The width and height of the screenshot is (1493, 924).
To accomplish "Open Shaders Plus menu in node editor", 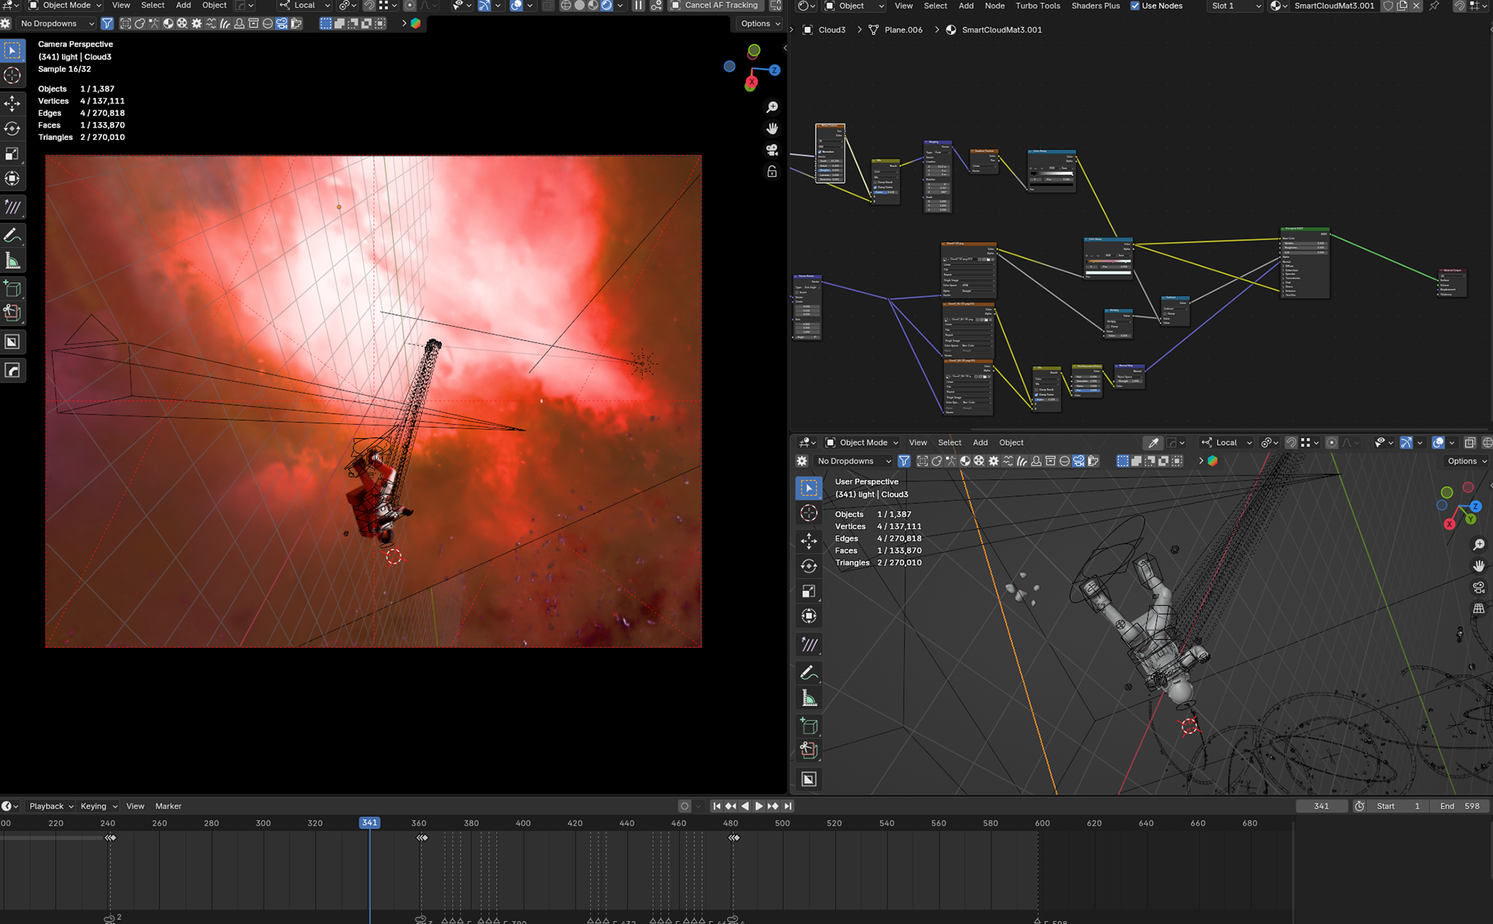I will point(1096,5).
